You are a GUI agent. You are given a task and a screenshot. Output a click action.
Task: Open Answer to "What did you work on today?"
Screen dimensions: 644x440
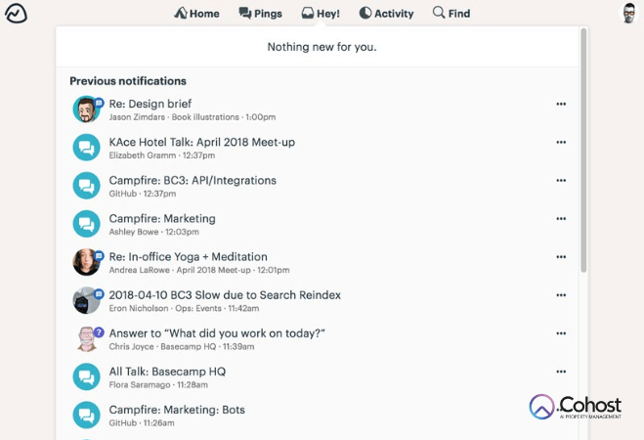pos(217,332)
